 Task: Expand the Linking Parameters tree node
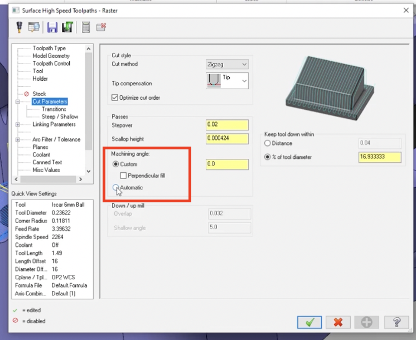coord(18,124)
